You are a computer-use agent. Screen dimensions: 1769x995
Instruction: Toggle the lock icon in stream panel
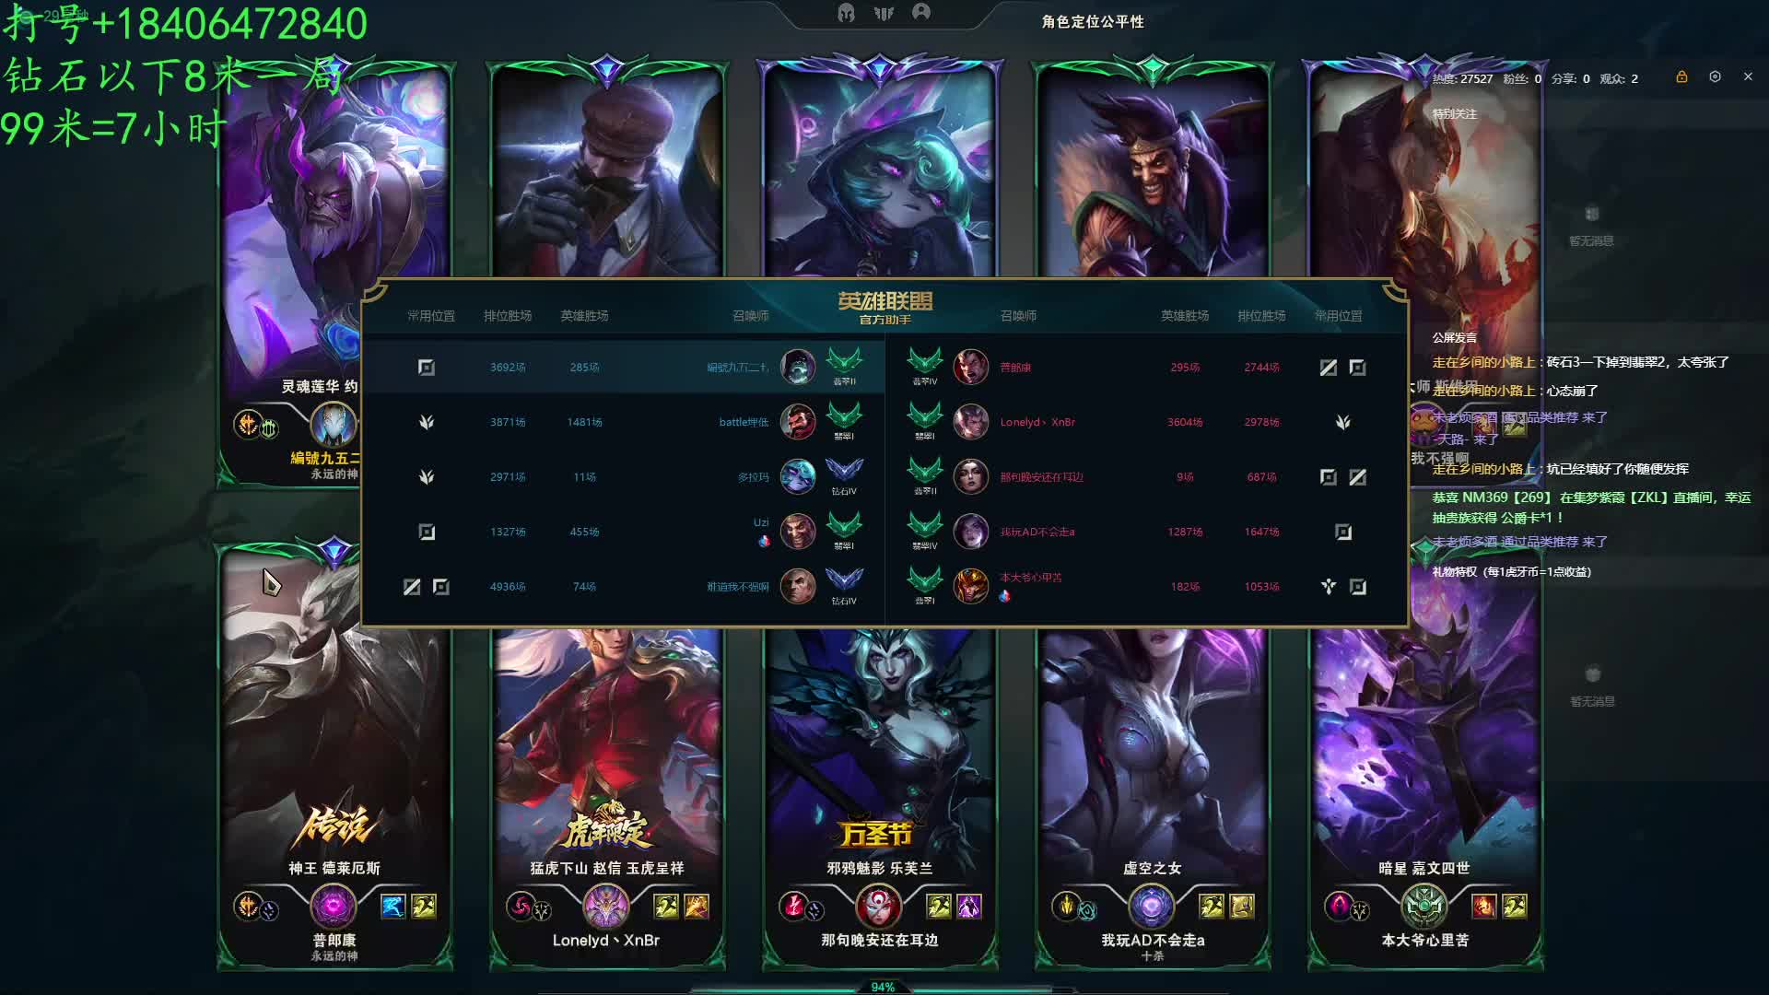[1681, 77]
